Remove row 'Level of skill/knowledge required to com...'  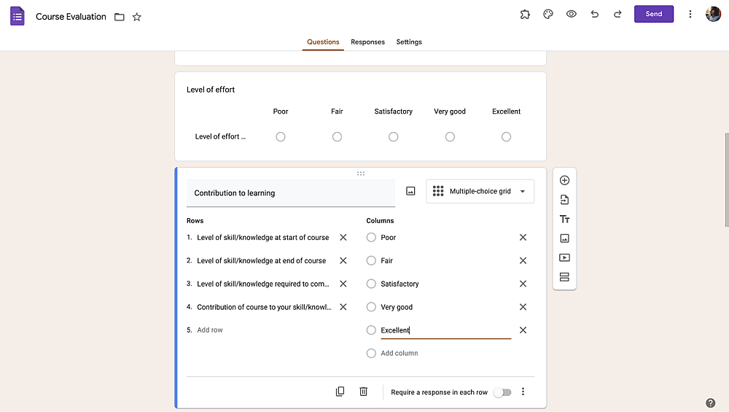[343, 284]
